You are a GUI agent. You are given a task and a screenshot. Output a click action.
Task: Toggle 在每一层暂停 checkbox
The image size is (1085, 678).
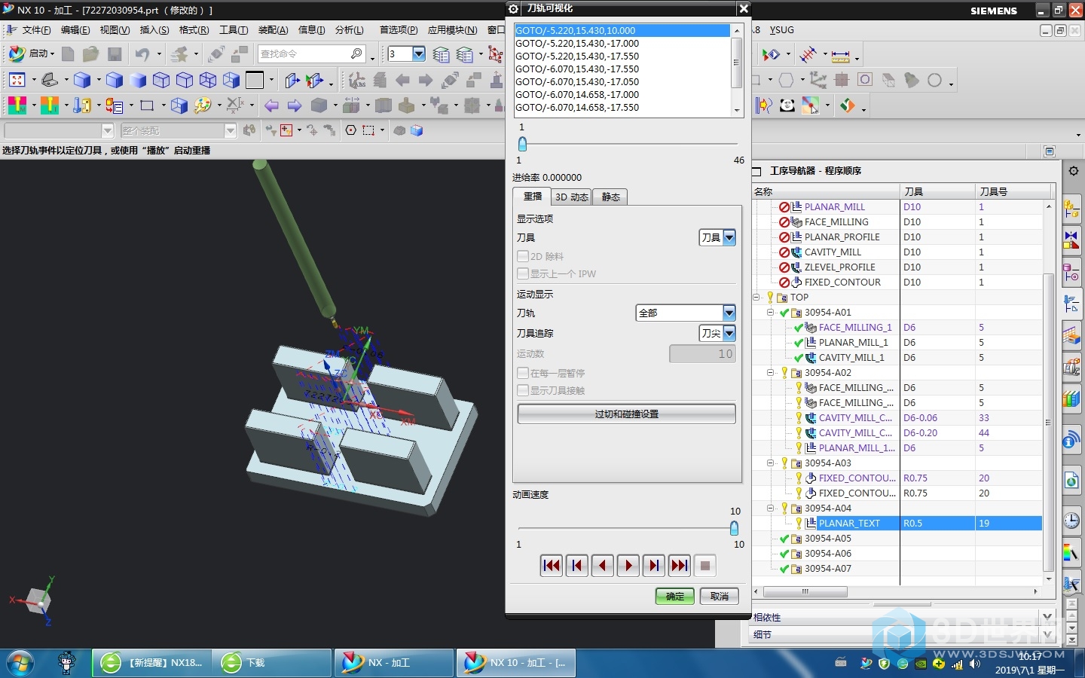coord(523,373)
